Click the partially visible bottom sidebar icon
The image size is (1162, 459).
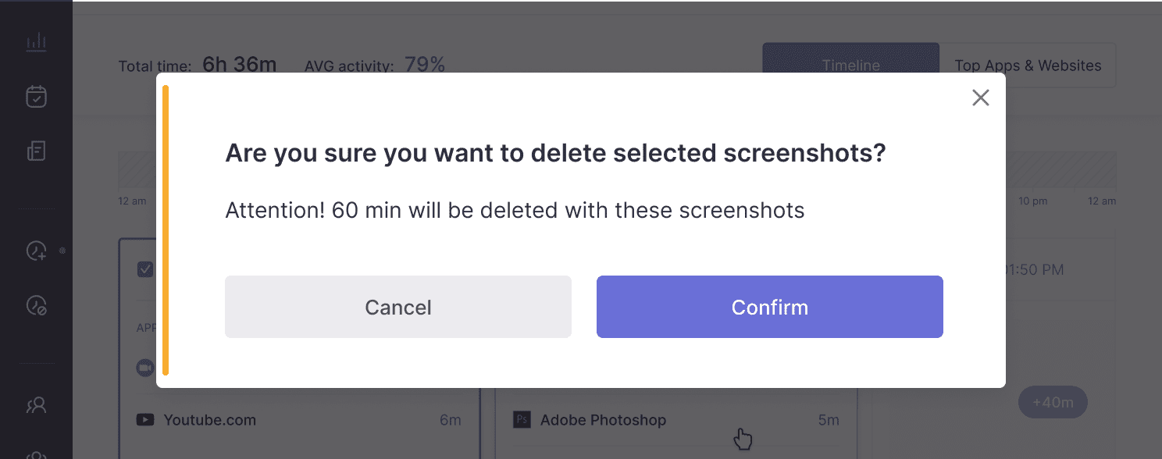click(36, 454)
